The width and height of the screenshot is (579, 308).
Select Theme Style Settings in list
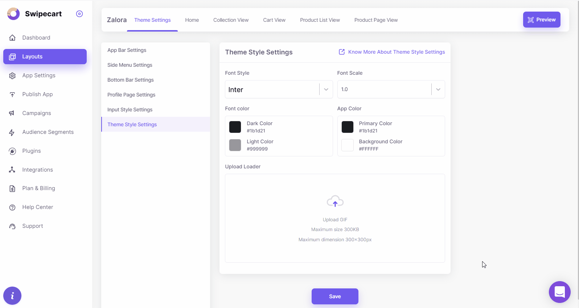click(156, 124)
